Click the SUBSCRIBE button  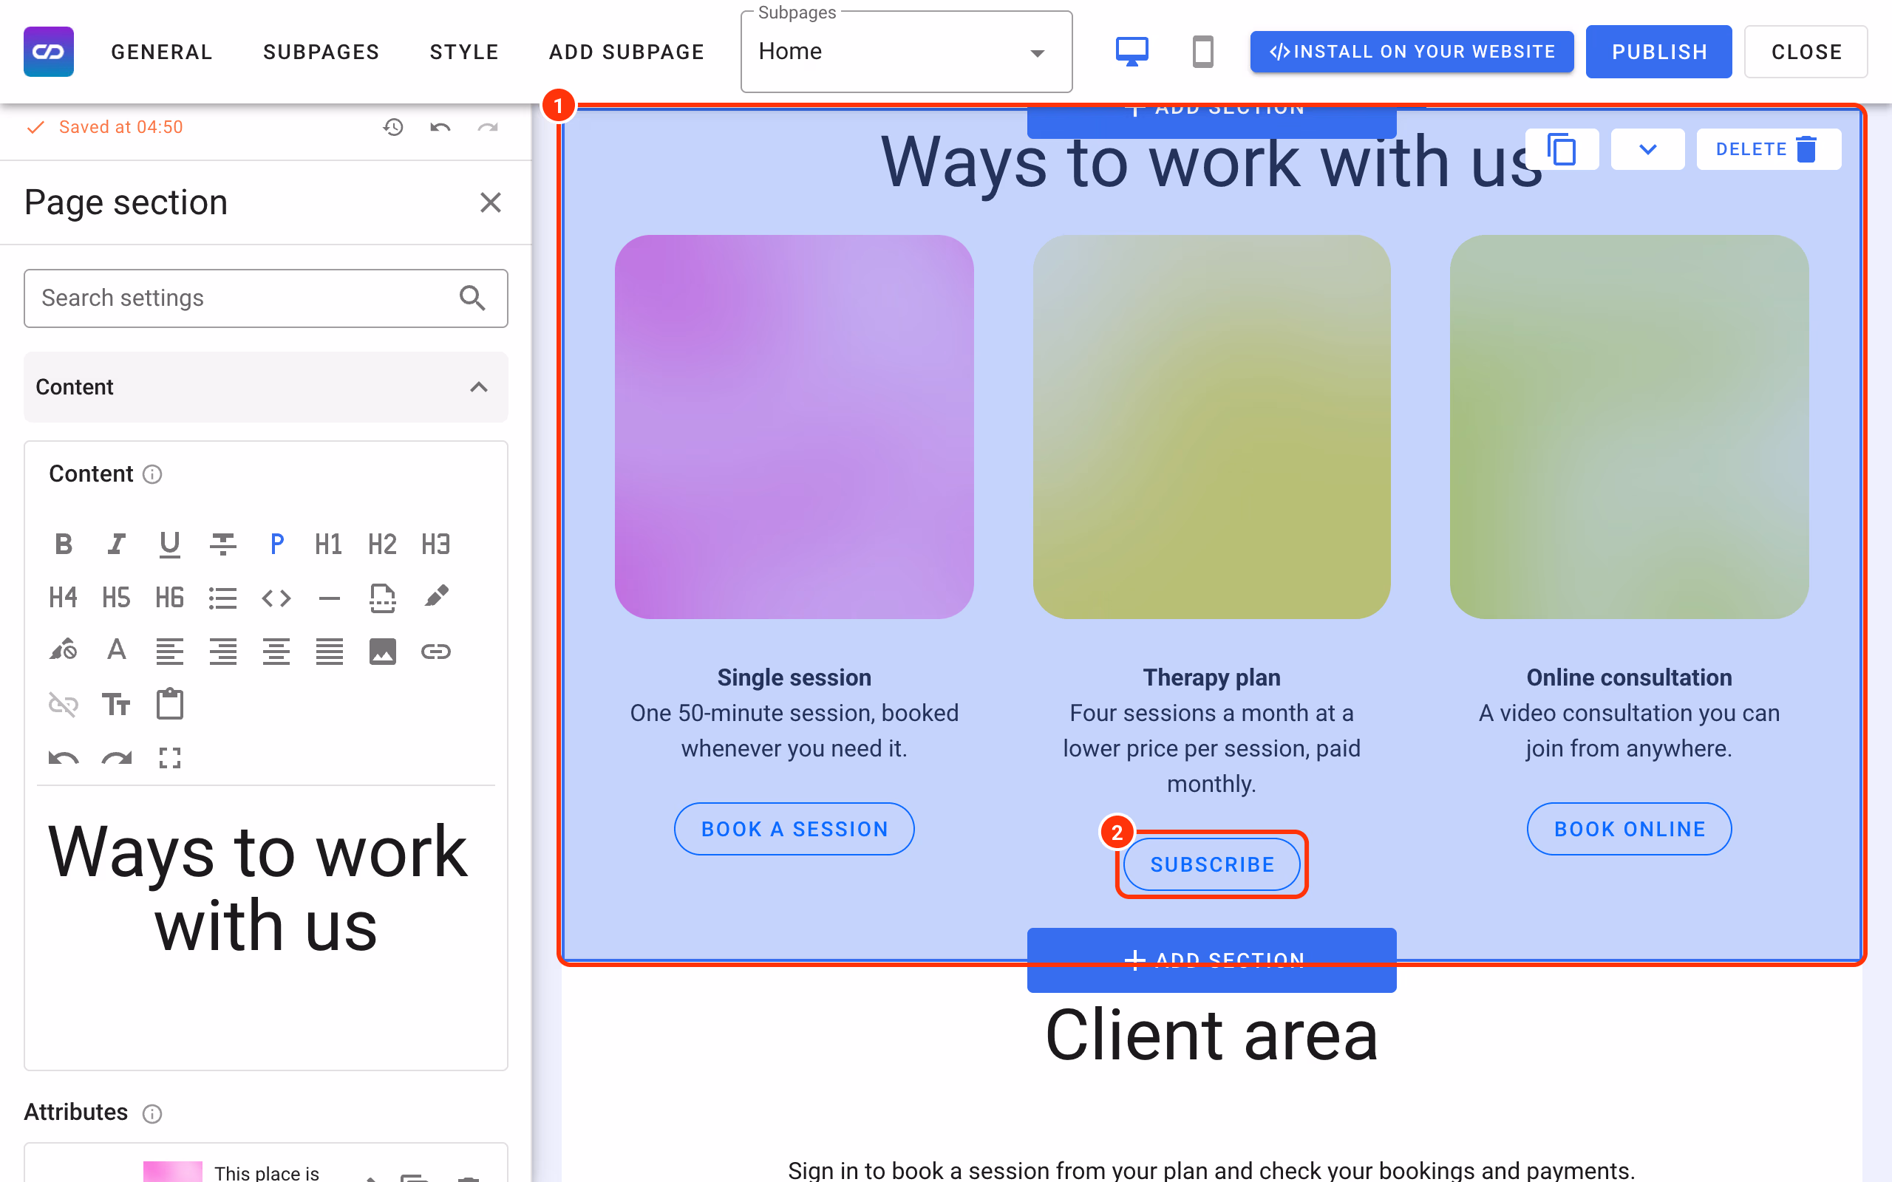pyautogui.click(x=1212, y=864)
